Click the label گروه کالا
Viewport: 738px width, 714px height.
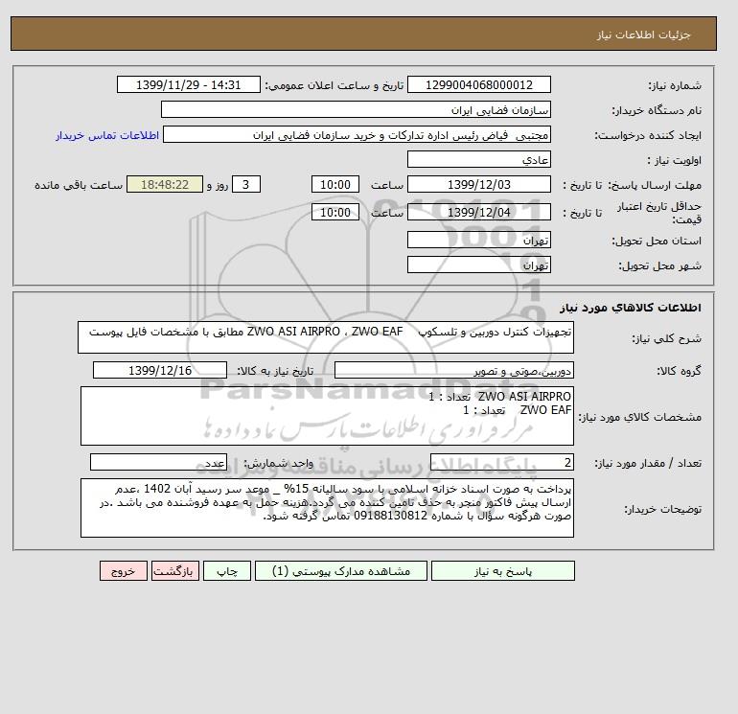pyautogui.click(x=679, y=371)
